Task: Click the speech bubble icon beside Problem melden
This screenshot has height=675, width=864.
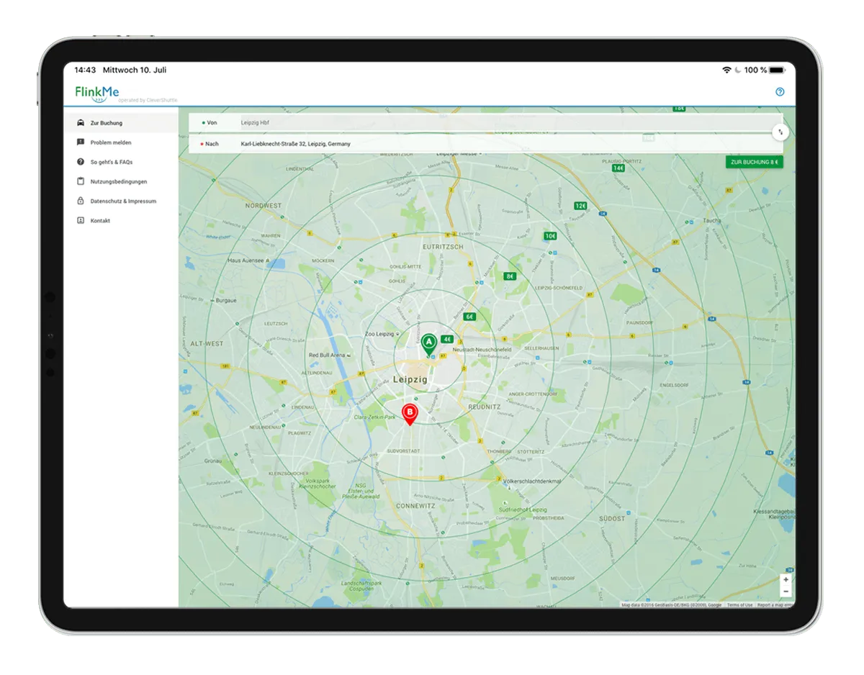Action: 80,142
